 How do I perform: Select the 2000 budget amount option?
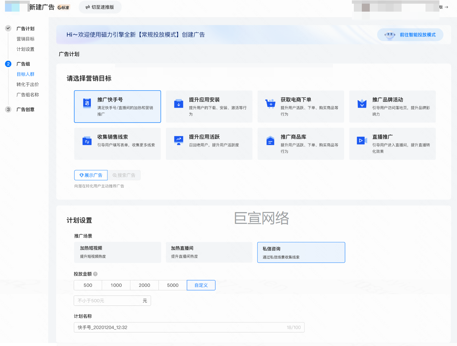(144, 285)
